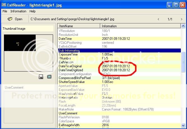The height and width of the screenshot is (129, 187).
Task: Click the view thumbnail monitor icon
Action: 49,77
